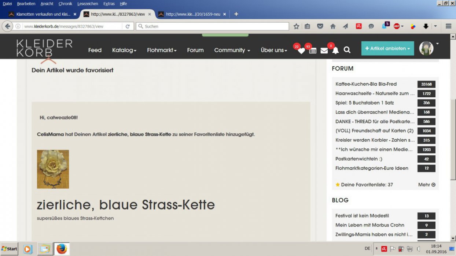Open the Kaffee-Kuchen-Bla Bla-Fred forum thread
The width and height of the screenshot is (456, 256).
click(x=366, y=84)
